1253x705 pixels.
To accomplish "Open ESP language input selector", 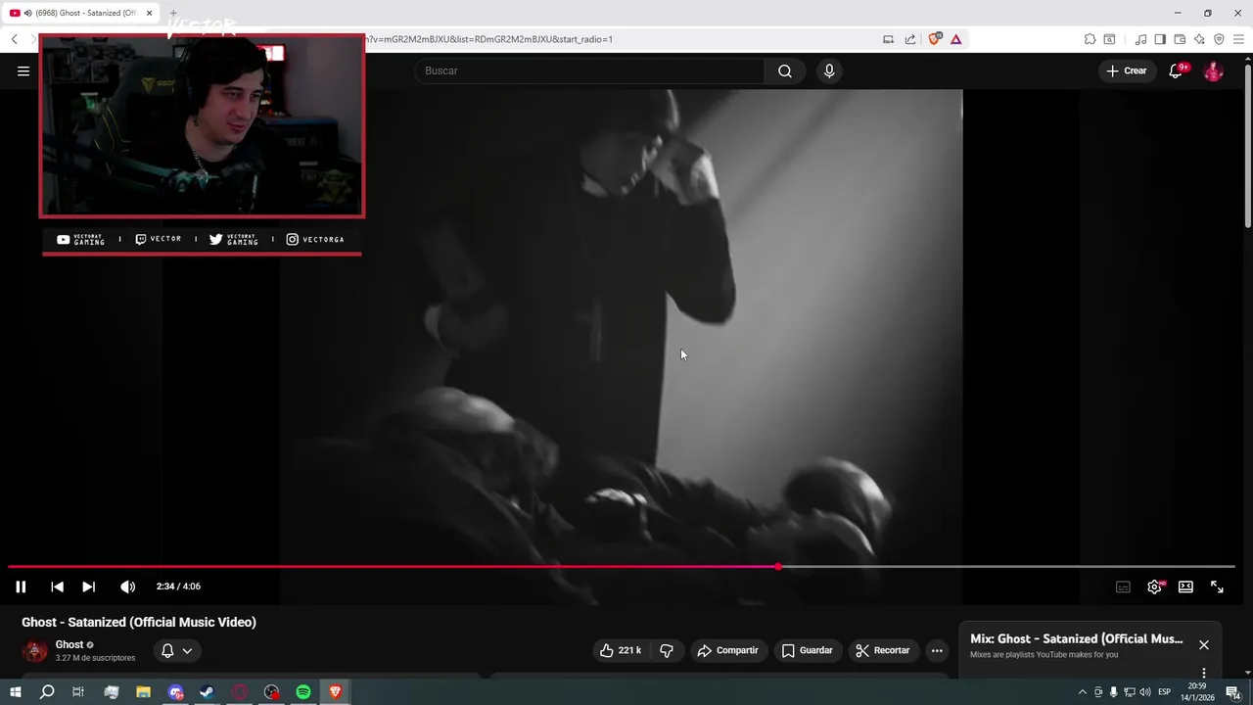I will 1164,692.
